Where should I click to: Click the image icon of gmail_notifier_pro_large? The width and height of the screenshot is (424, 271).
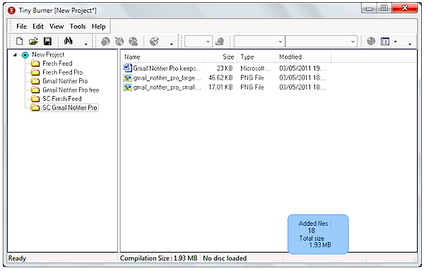[x=127, y=78]
